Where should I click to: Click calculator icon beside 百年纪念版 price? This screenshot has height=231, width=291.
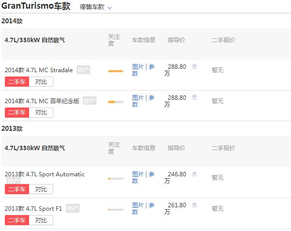(194, 97)
